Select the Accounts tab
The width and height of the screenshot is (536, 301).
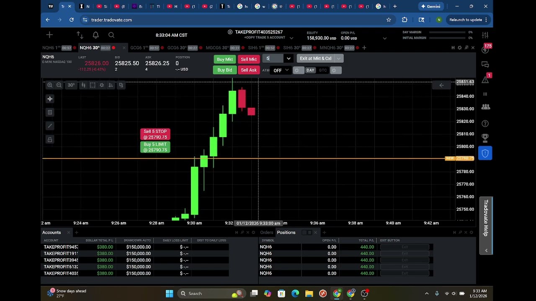[x=52, y=232]
